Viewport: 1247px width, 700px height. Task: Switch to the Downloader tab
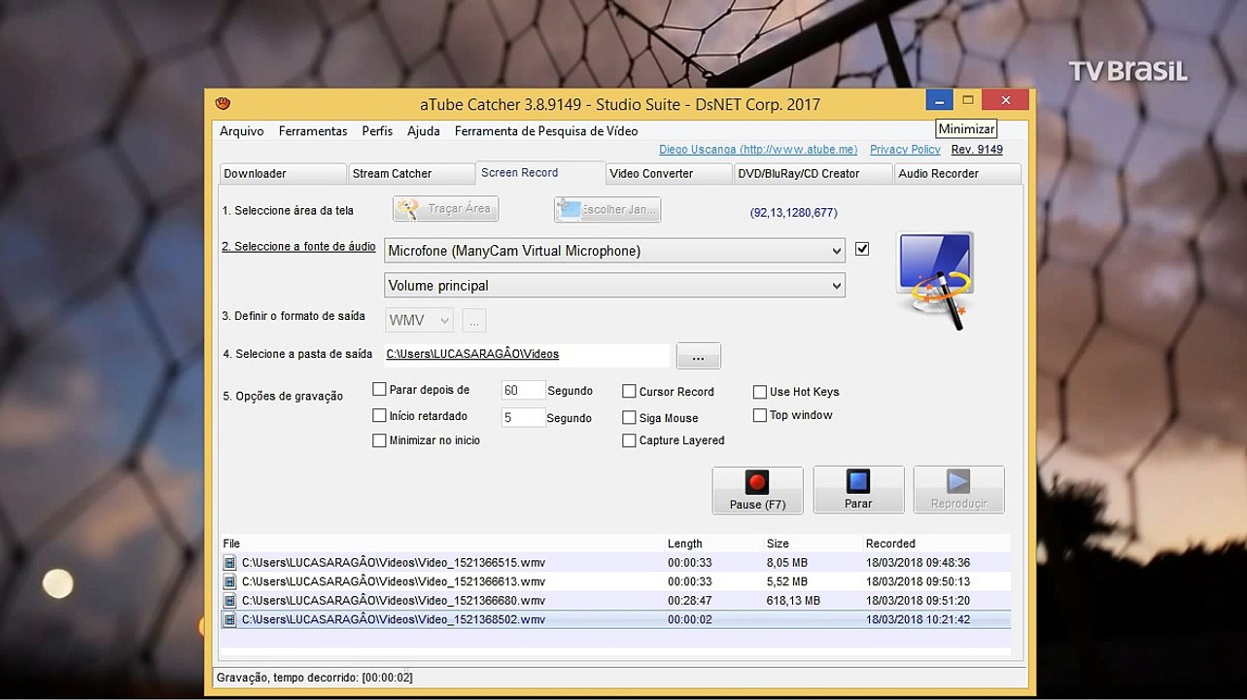coord(283,174)
